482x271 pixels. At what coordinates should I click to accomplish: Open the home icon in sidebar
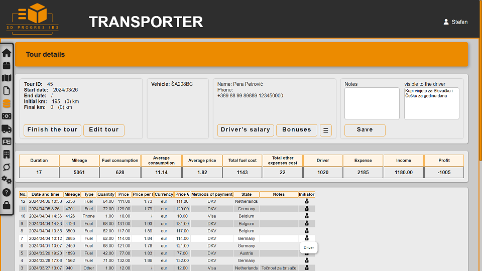coord(7,52)
